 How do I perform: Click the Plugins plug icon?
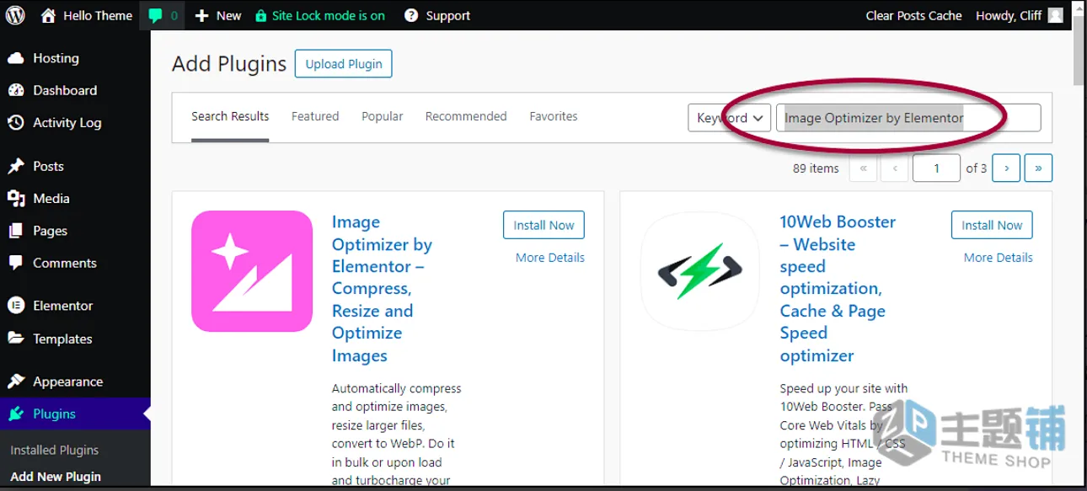point(16,414)
